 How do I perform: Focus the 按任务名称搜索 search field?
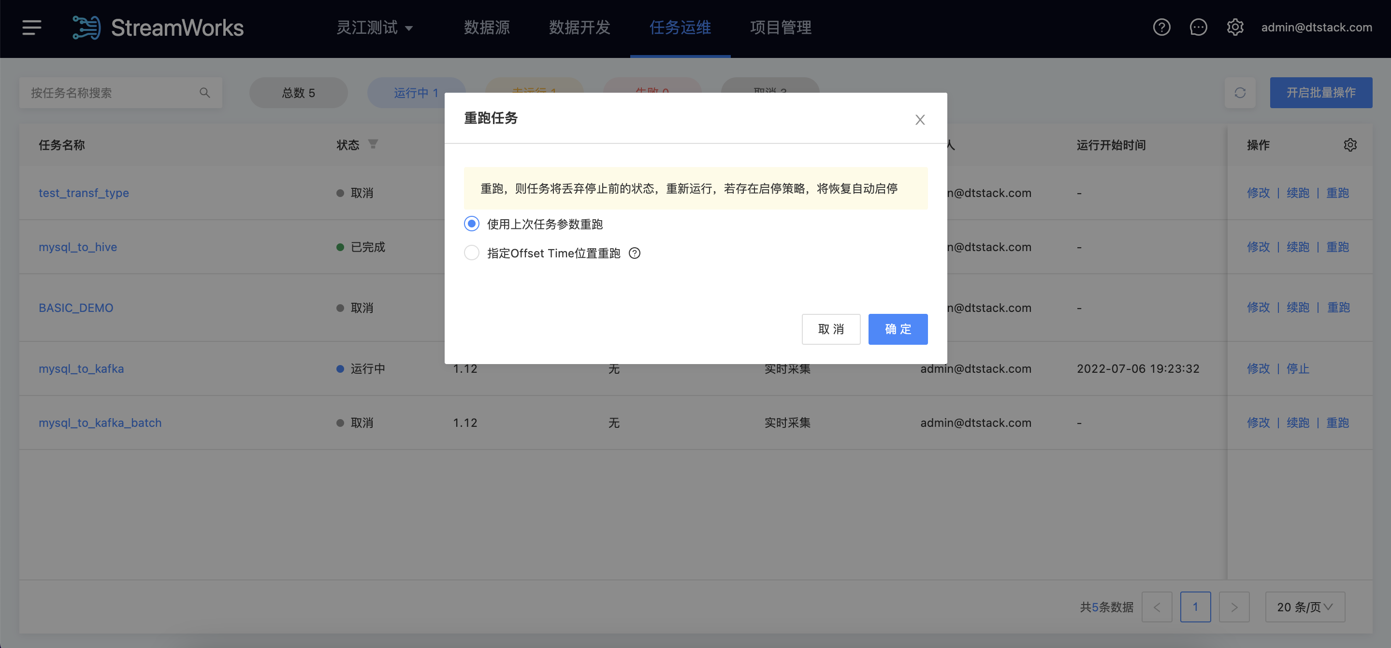tap(120, 93)
